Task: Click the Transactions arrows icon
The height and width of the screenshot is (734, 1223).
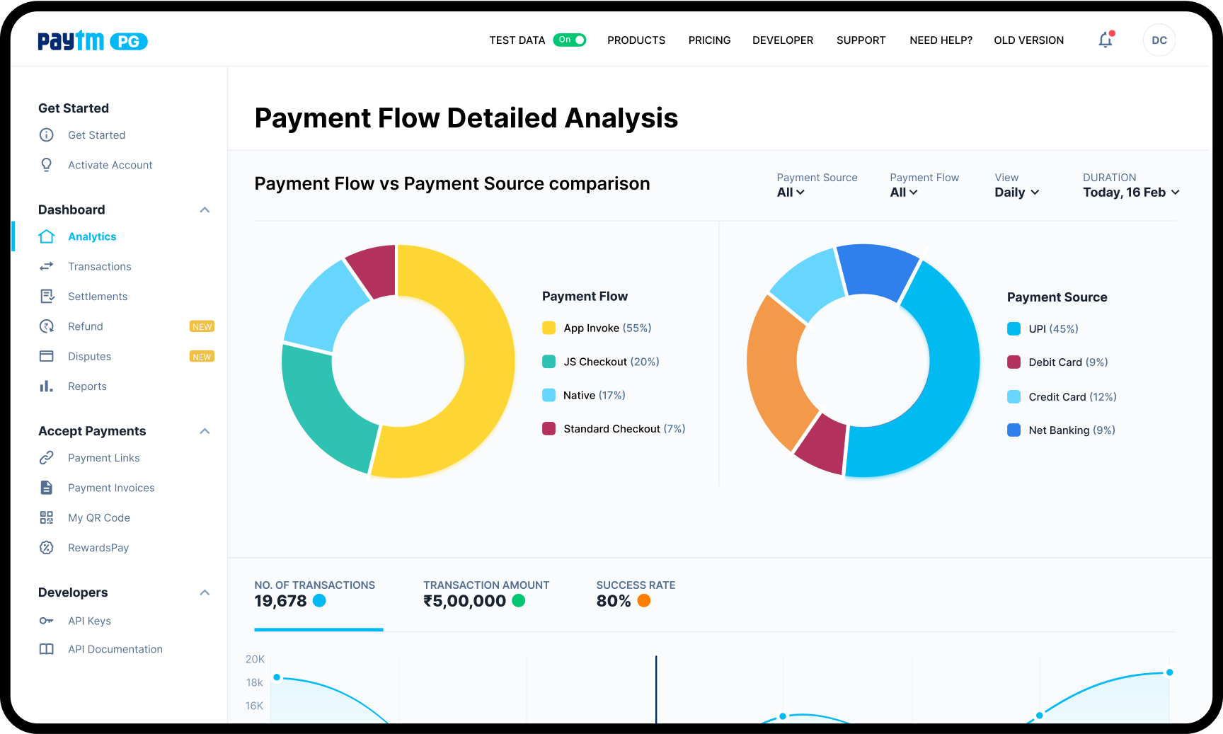Action: click(x=47, y=266)
